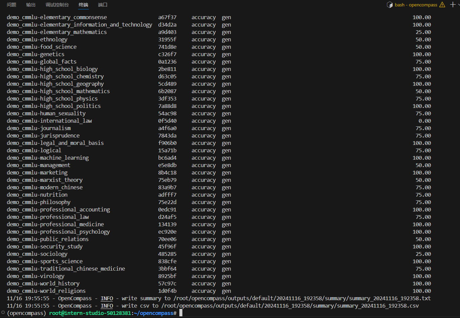
Task: Click the yellow warning triangle icon
Action: (x=442, y=5)
